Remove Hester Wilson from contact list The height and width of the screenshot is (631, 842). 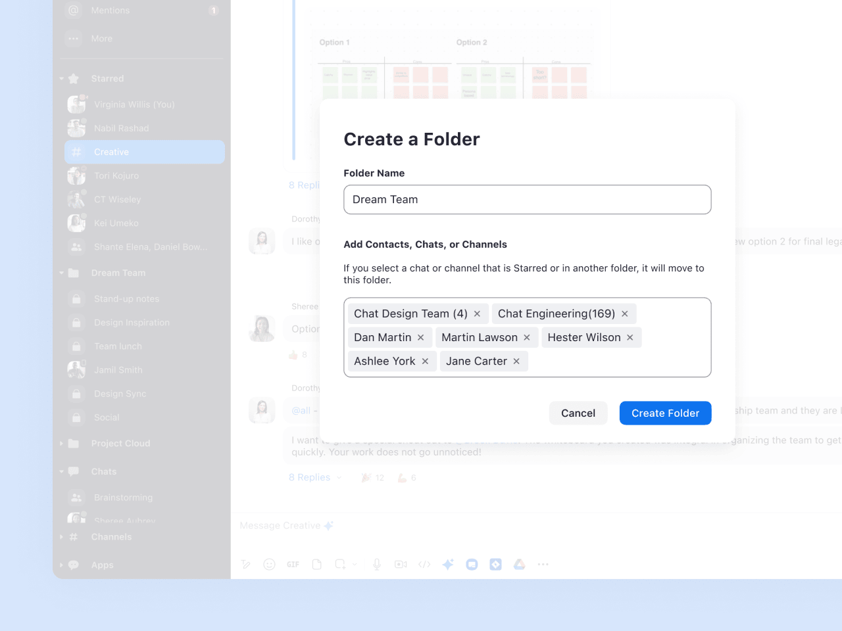(630, 338)
